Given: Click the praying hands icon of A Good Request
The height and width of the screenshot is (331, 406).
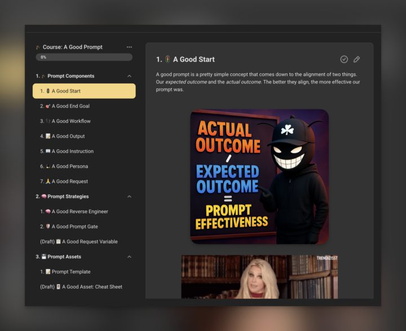Looking at the screenshot, I should (x=48, y=182).
